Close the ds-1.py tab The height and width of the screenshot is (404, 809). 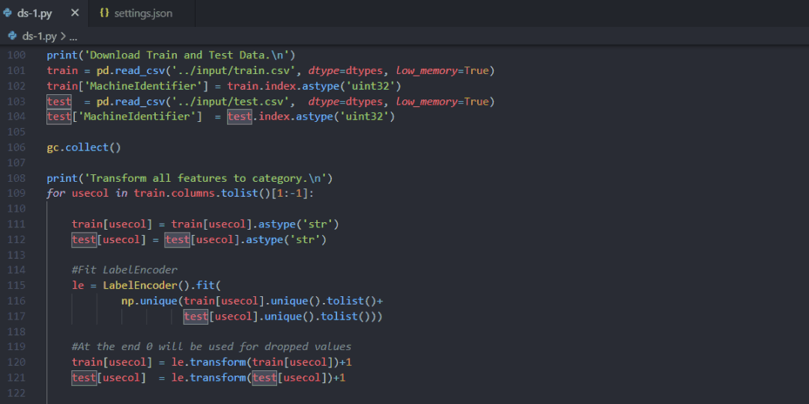click(75, 13)
